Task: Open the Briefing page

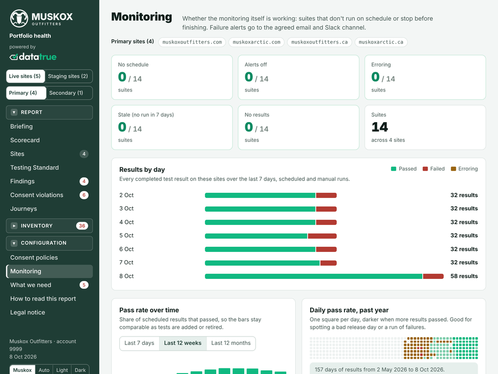Action: pos(49,127)
